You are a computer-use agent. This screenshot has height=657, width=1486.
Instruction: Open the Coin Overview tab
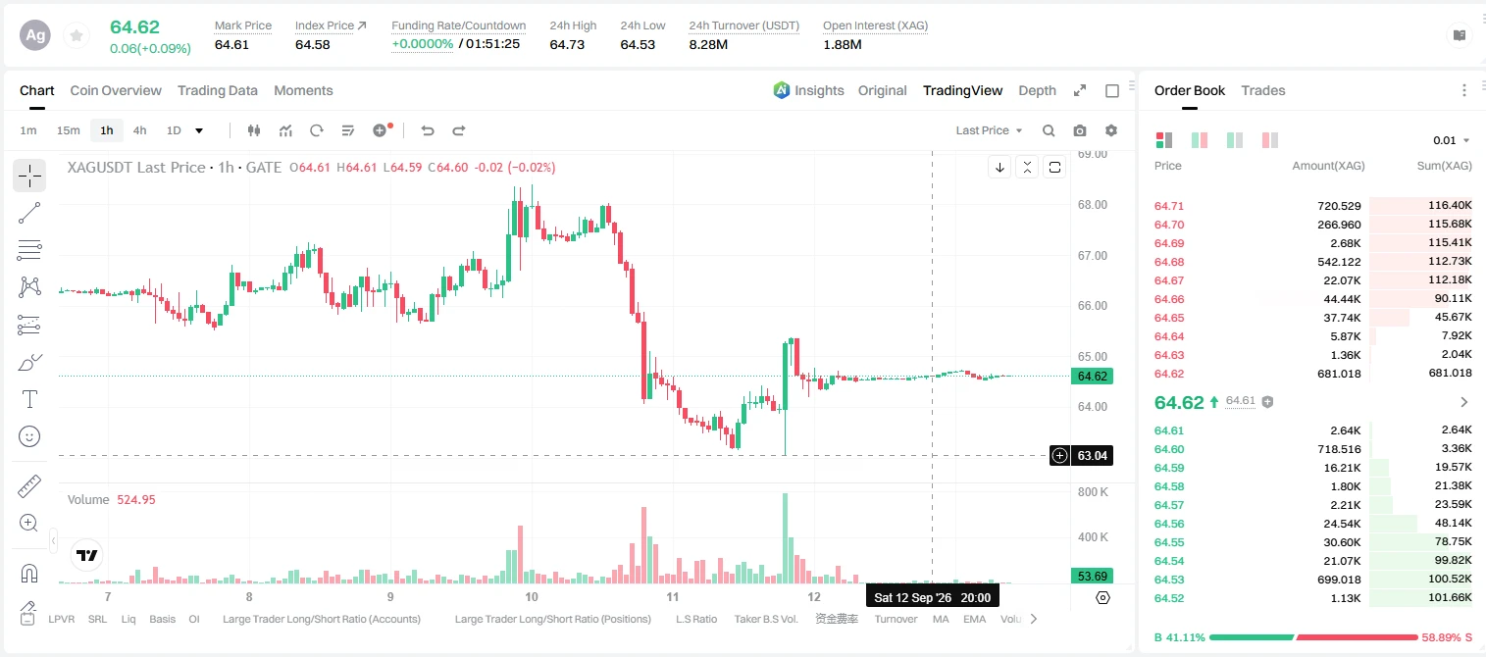[x=116, y=90]
